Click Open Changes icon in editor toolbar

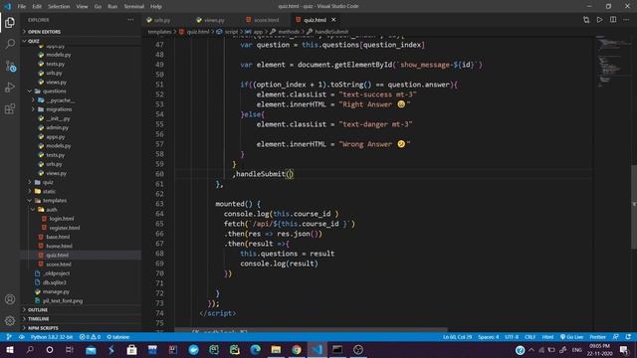tap(586, 20)
